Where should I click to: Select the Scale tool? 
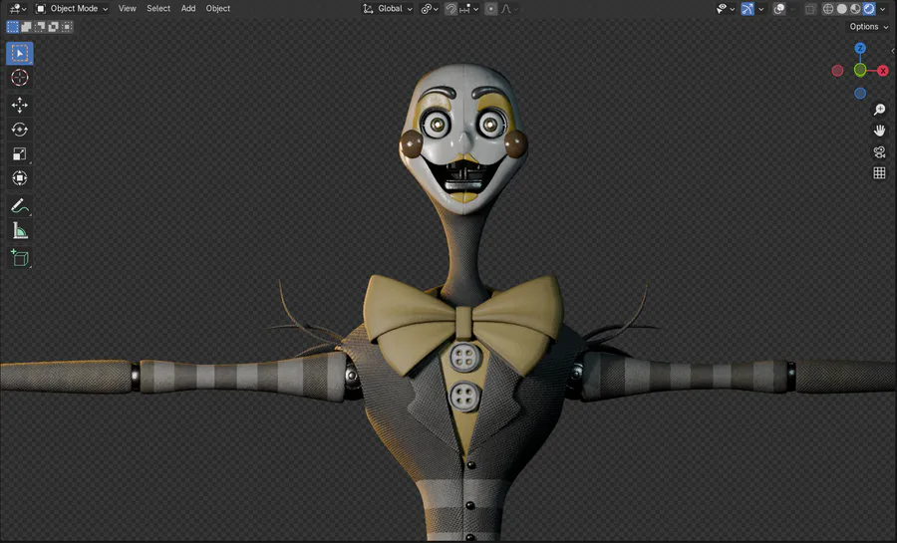click(x=20, y=153)
